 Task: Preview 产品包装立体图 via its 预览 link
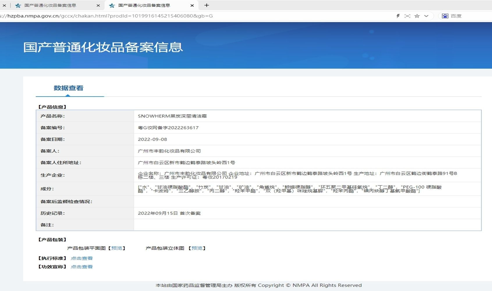197,248
